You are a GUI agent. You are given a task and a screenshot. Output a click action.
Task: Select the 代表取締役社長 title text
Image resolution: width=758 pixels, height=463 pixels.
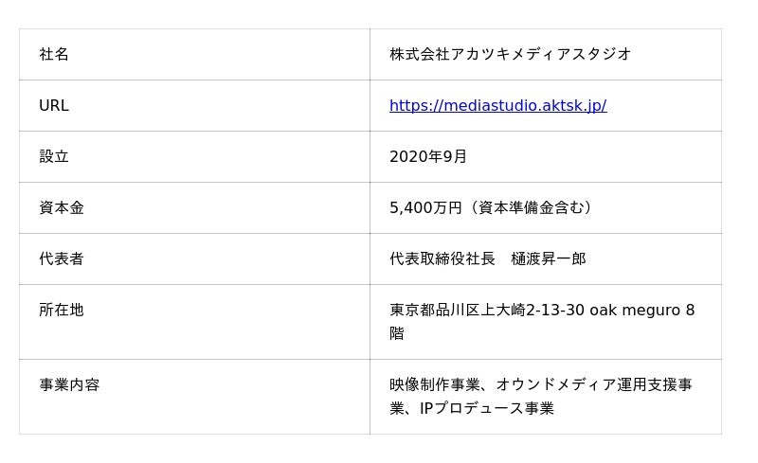(x=442, y=259)
